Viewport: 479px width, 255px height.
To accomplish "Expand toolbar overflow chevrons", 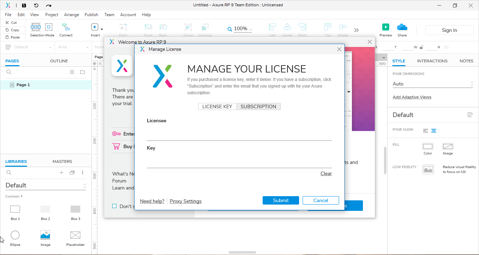I will coord(357,30).
